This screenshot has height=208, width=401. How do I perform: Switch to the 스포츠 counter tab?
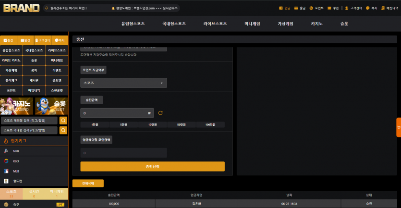tap(11, 194)
